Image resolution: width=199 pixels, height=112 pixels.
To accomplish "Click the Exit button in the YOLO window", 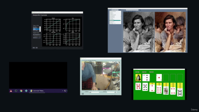I will 83,94.
